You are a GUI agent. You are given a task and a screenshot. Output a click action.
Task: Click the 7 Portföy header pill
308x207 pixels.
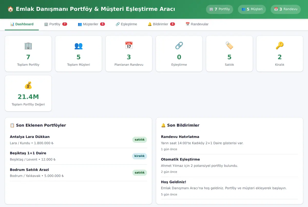click(219, 9)
